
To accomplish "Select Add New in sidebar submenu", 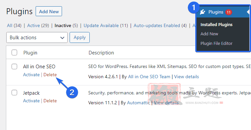I will [x=209, y=34].
